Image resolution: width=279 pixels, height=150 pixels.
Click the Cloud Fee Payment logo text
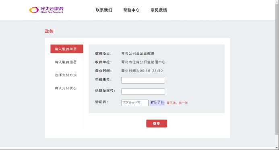click(52, 12)
